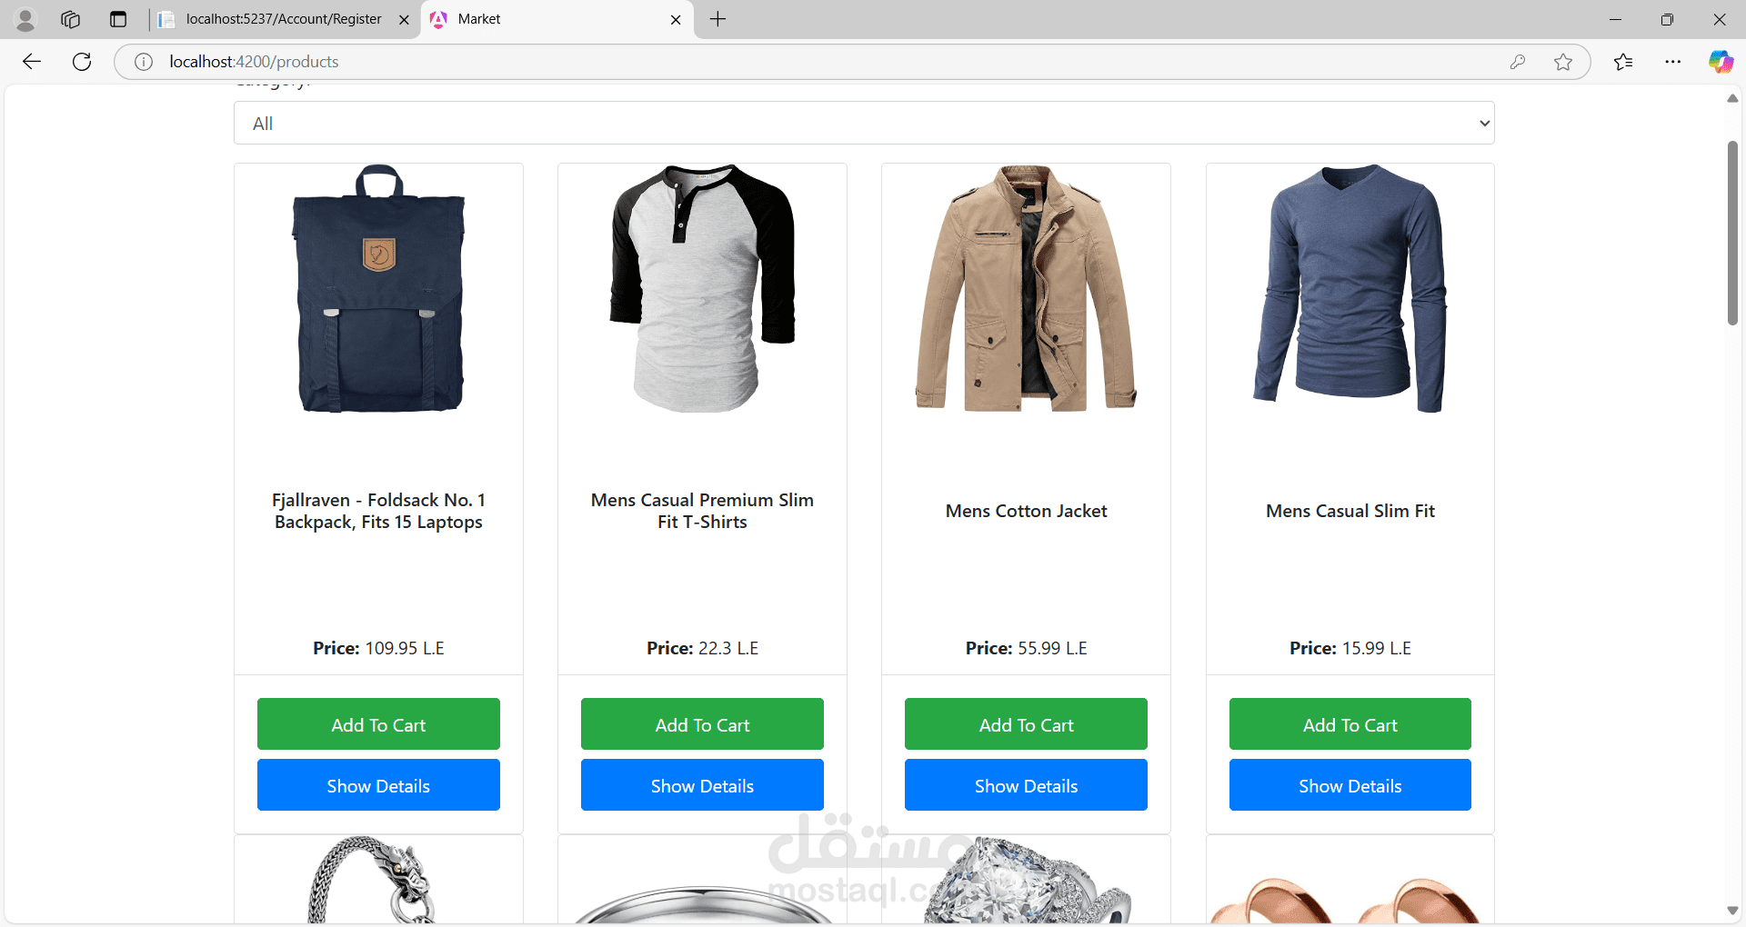The image size is (1746, 927).
Task: Open the workspaces icon
Action: [71, 19]
